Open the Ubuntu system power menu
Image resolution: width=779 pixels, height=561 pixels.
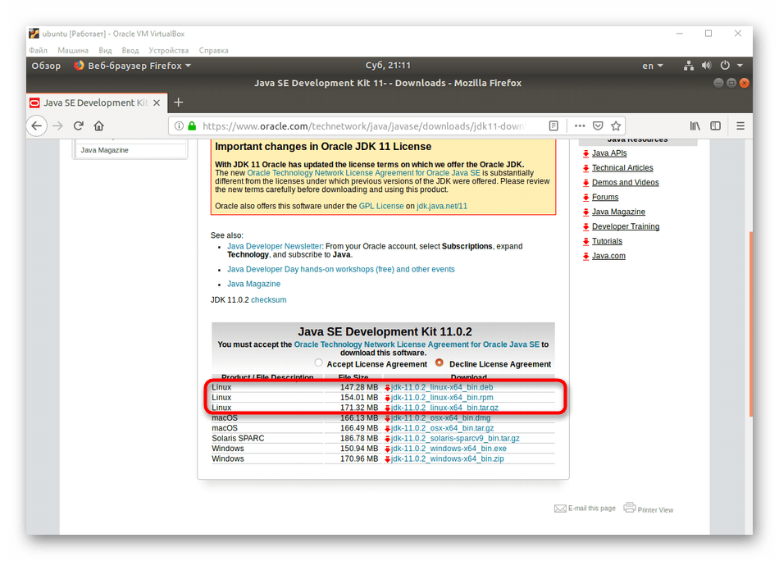(730, 66)
